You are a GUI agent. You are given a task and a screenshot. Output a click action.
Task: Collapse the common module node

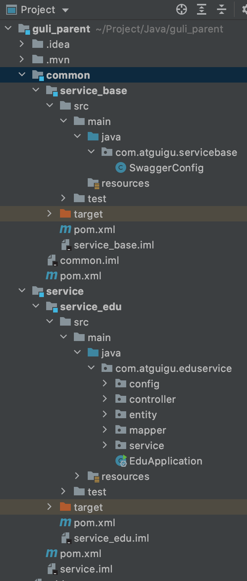pyautogui.click(x=22, y=75)
